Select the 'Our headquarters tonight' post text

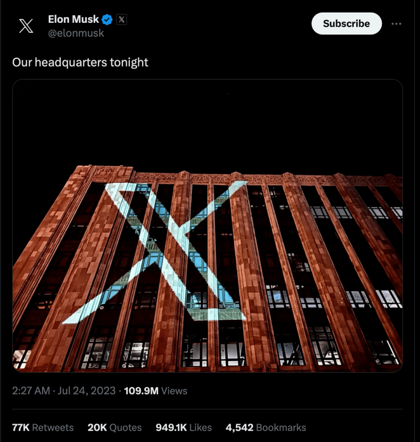[x=80, y=62]
